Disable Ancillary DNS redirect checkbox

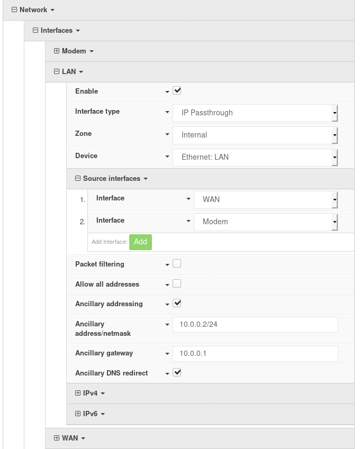[177, 372]
